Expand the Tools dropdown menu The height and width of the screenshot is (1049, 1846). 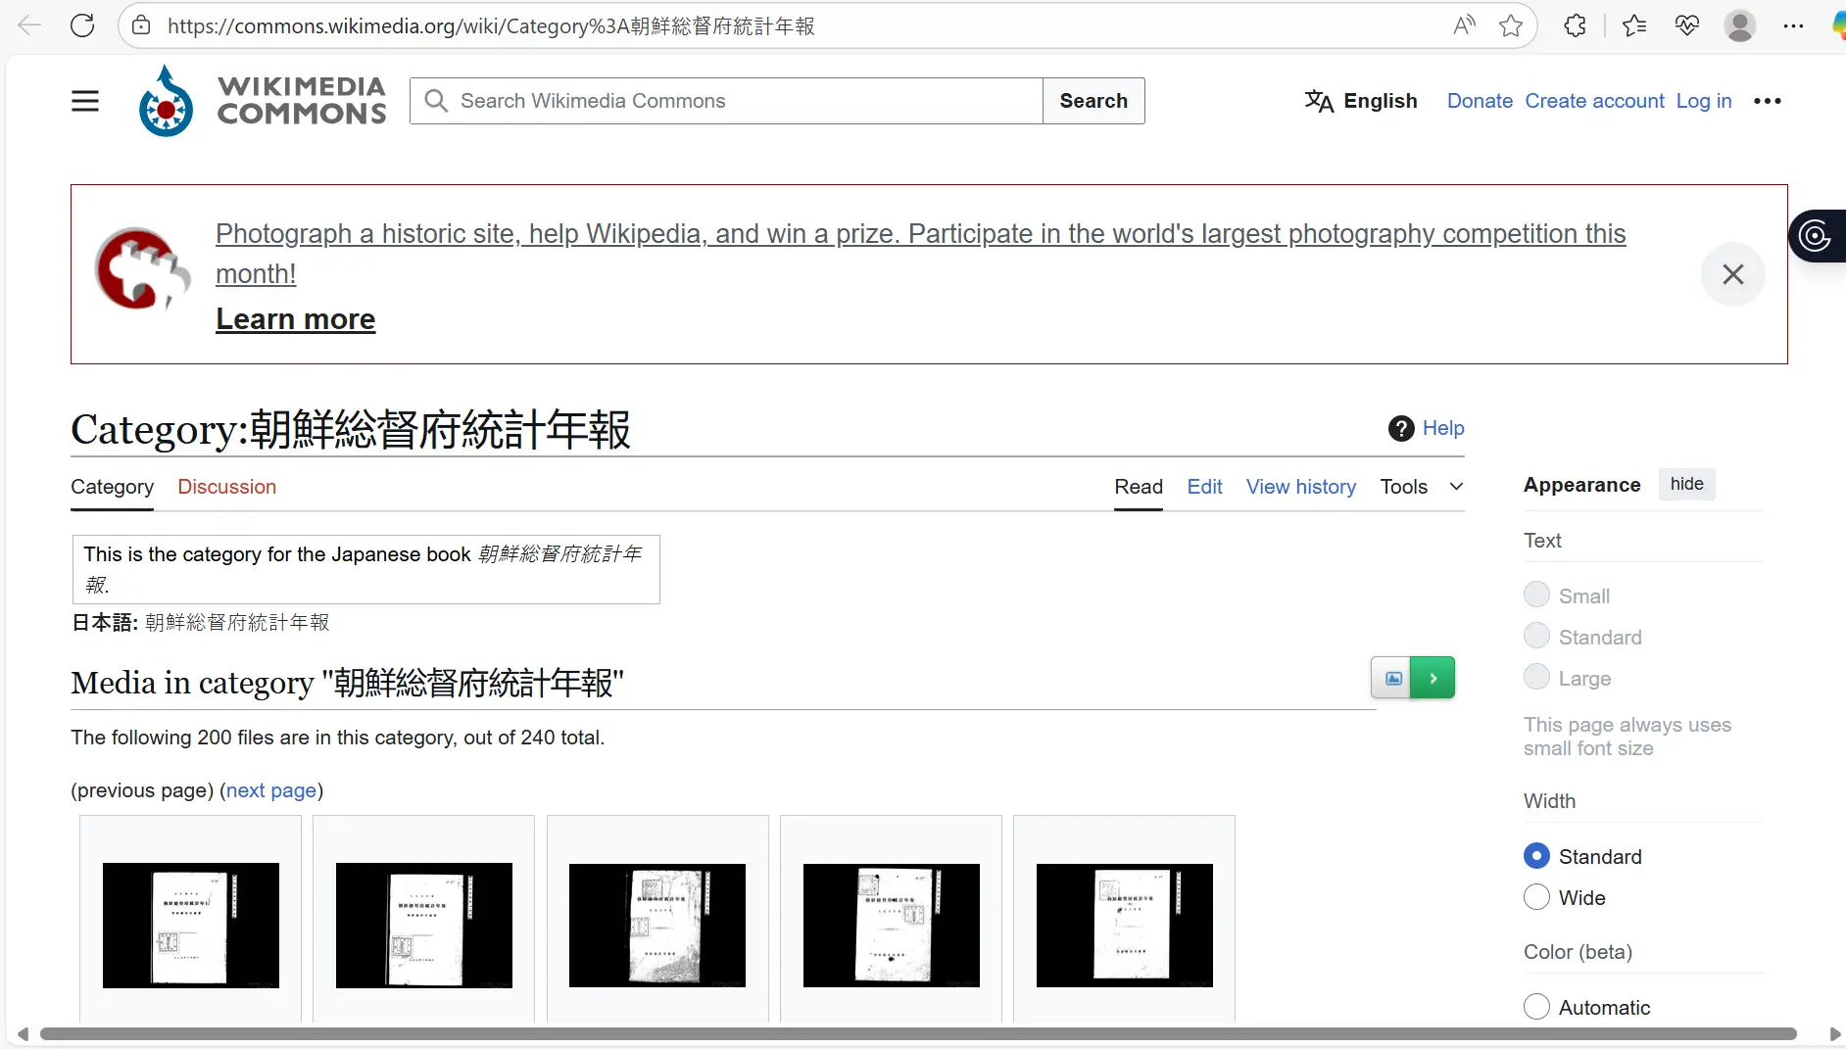point(1421,487)
